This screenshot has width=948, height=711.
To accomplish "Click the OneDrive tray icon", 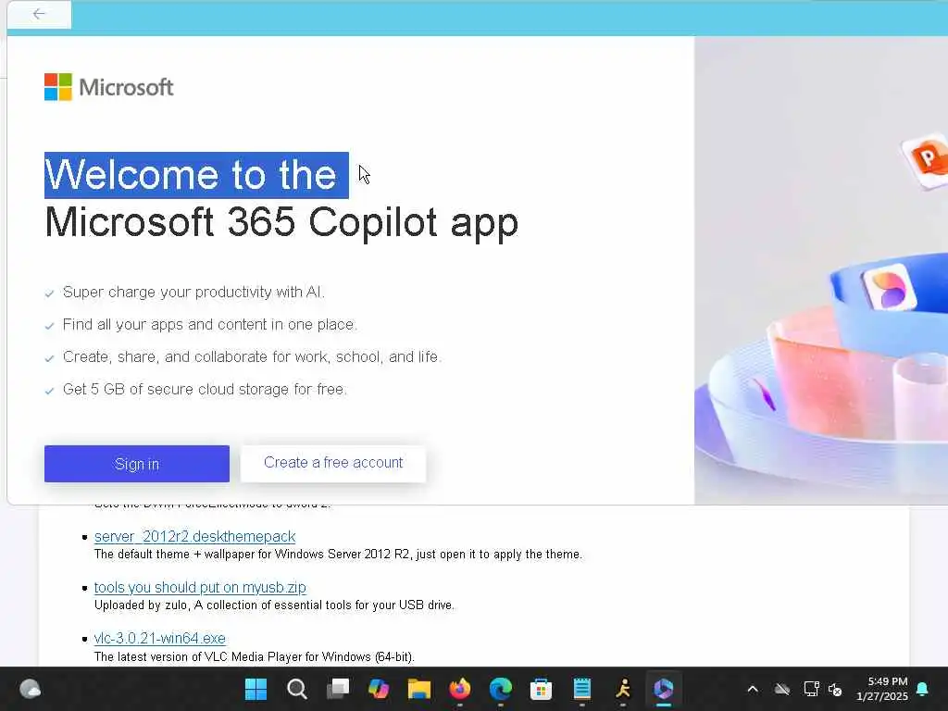I will pyautogui.click(x=781, y=689).
